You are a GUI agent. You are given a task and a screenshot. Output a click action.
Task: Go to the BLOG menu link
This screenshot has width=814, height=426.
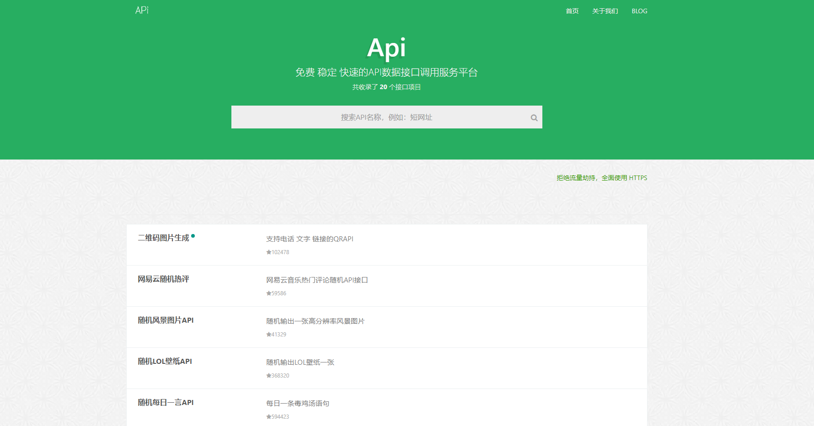639,11
